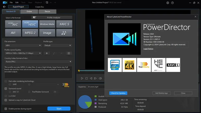Click the XAVC S badge in About dialog

click(173, 65)
